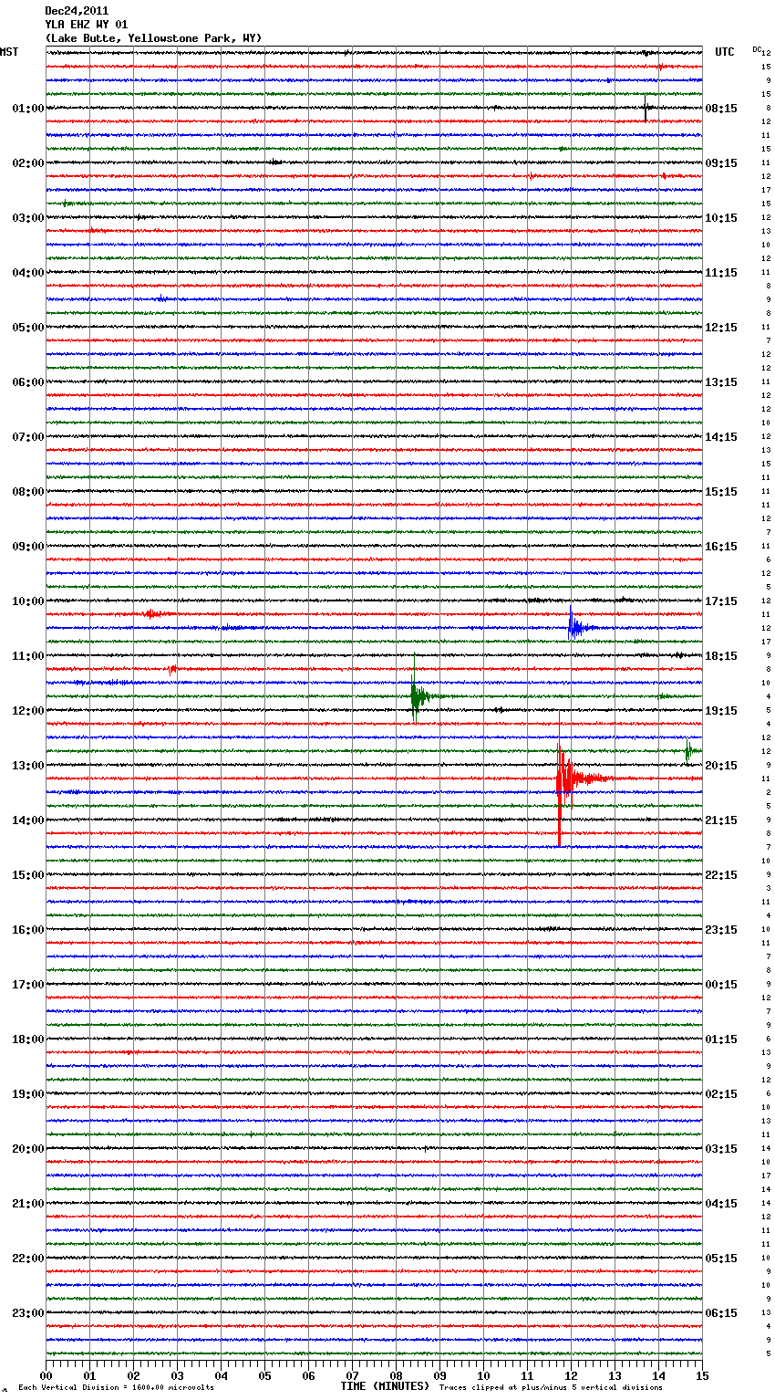This screenshot has height=1400, width=775.
Task: Select the "14:00" MST time label
Action: tap(27, 820)
